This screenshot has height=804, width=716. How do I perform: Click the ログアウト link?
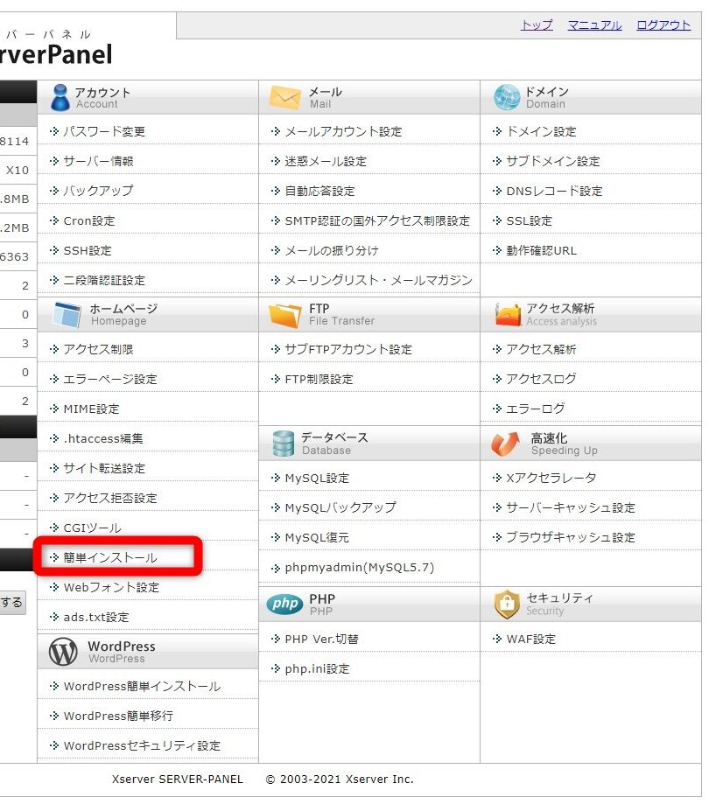click(x=663, y=25)
